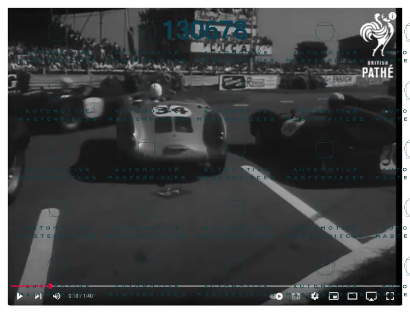Seek to the middle of the progress bar
Screen dimensions: 410x314
(204, 286)
